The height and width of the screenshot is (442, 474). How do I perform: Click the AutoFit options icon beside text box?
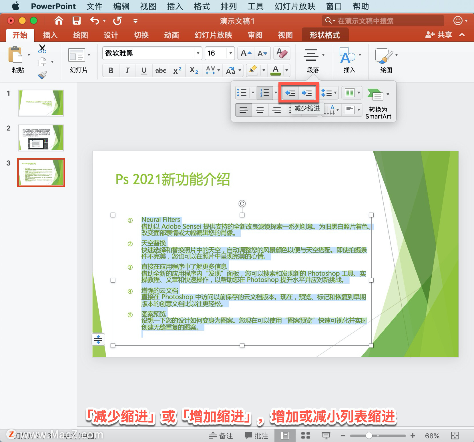pyautogui.click(x=98, y=340)
